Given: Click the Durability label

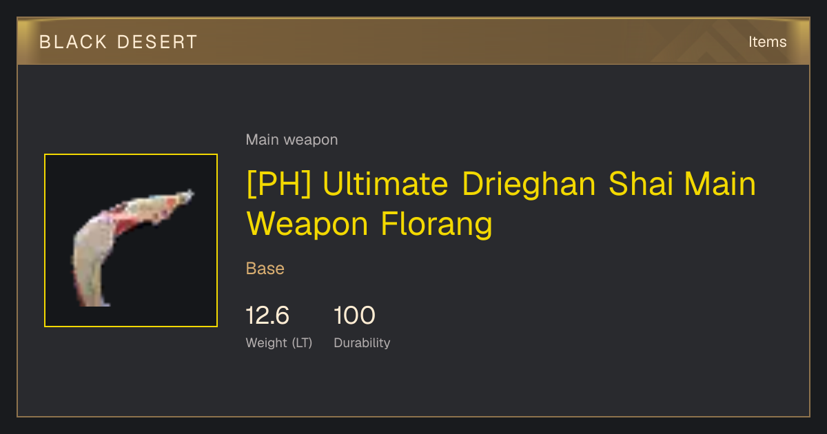Looking at the screenshot, I should (362, 342).
